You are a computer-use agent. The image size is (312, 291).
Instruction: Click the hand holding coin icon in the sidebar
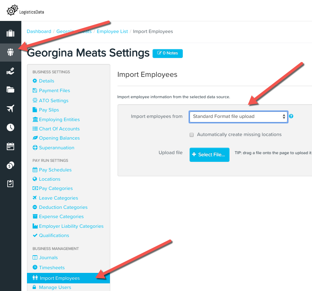click(x=10, y=71)
